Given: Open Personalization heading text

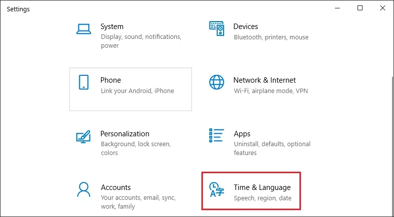Looking at the screenshot, I should (125, 134).
